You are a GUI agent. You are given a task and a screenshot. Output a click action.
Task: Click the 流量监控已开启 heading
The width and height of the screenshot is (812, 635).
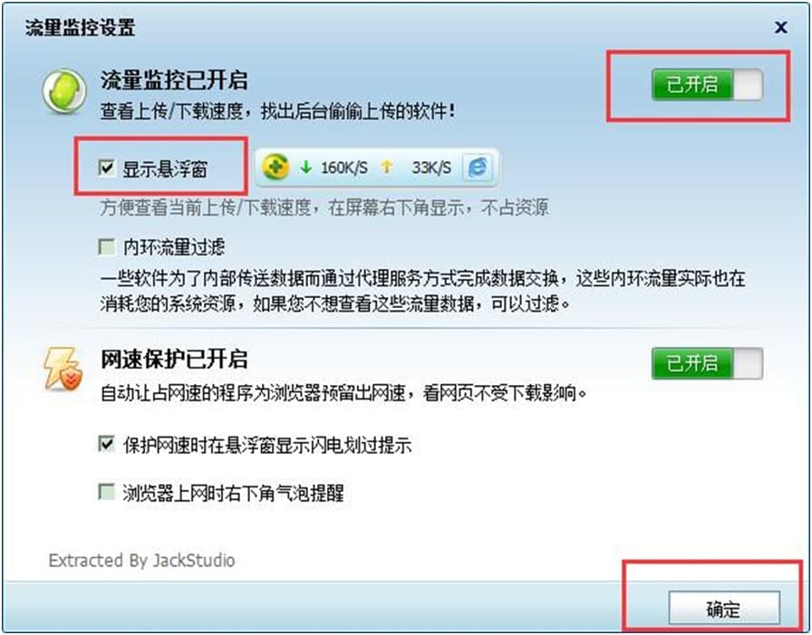pyautogui.click(x=174, y=81)
